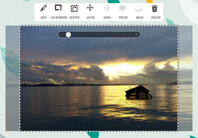Image resolution: width=198 pixels, height=138 pixels.
Task: Zoom in with slider plus button
Action: pyautogui.click(x=136, y=34)
